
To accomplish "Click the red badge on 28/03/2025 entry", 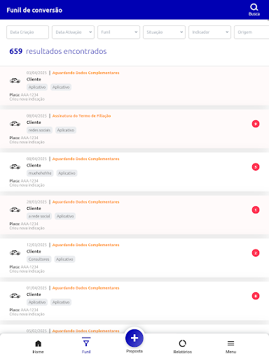I will [x=256, y=210].
